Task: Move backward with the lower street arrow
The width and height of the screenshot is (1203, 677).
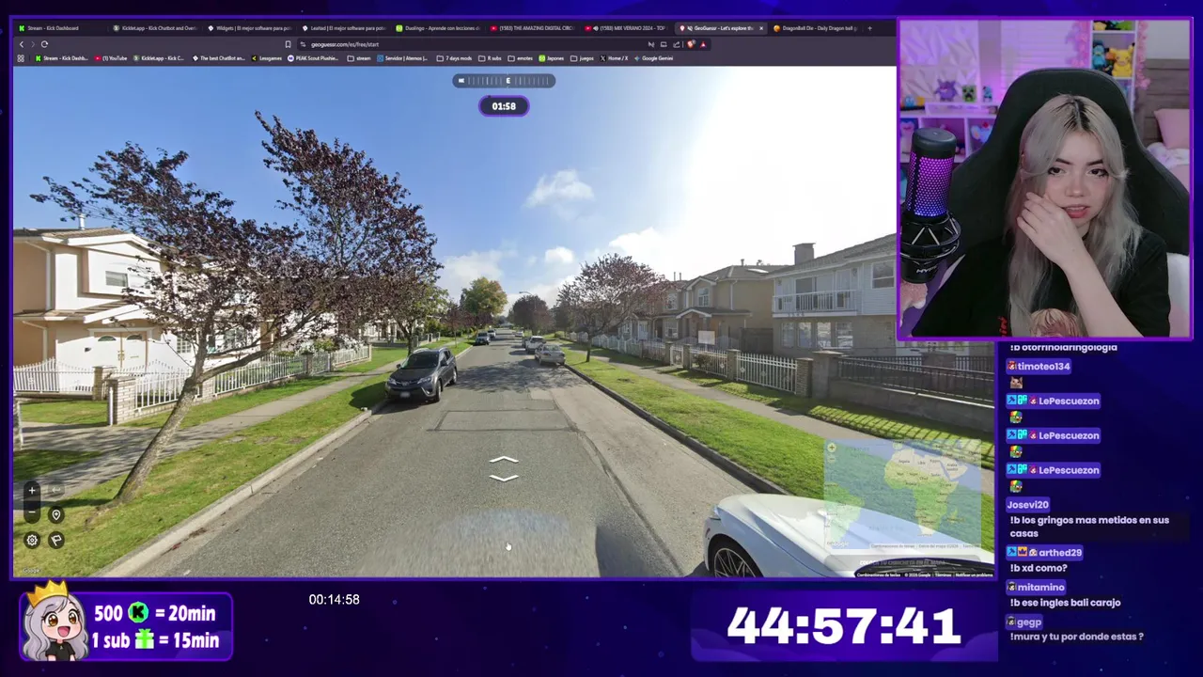Action: [x=504, y=478]
